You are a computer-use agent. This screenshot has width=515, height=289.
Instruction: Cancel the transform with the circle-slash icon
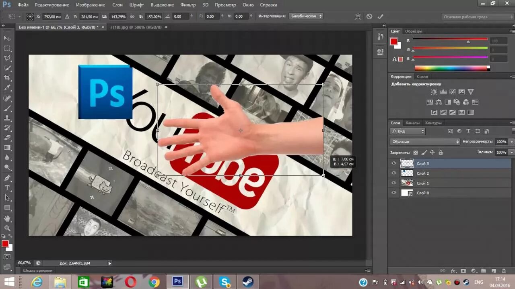(369, 16)
